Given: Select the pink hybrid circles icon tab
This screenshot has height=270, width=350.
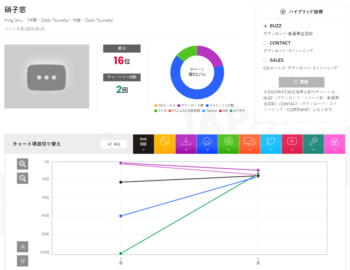Looking at the screenshot, I should click(x=335, y=144).
